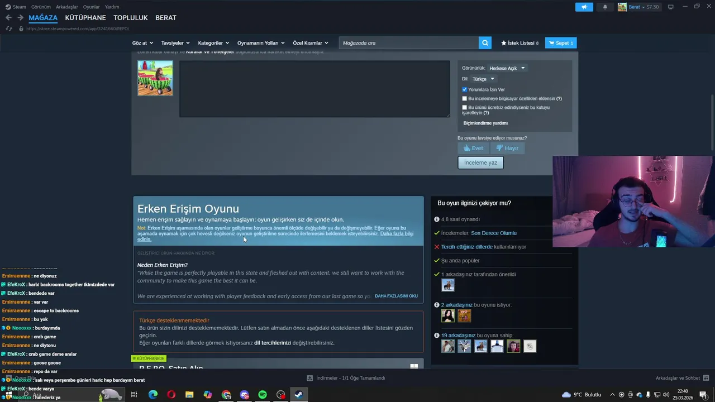The image size is (715, 402).
Task: Go forward with the right arrow
Action: point(20,18)
